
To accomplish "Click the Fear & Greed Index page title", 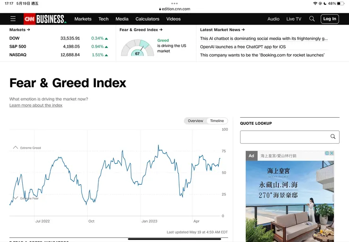I will pos(68,83).
